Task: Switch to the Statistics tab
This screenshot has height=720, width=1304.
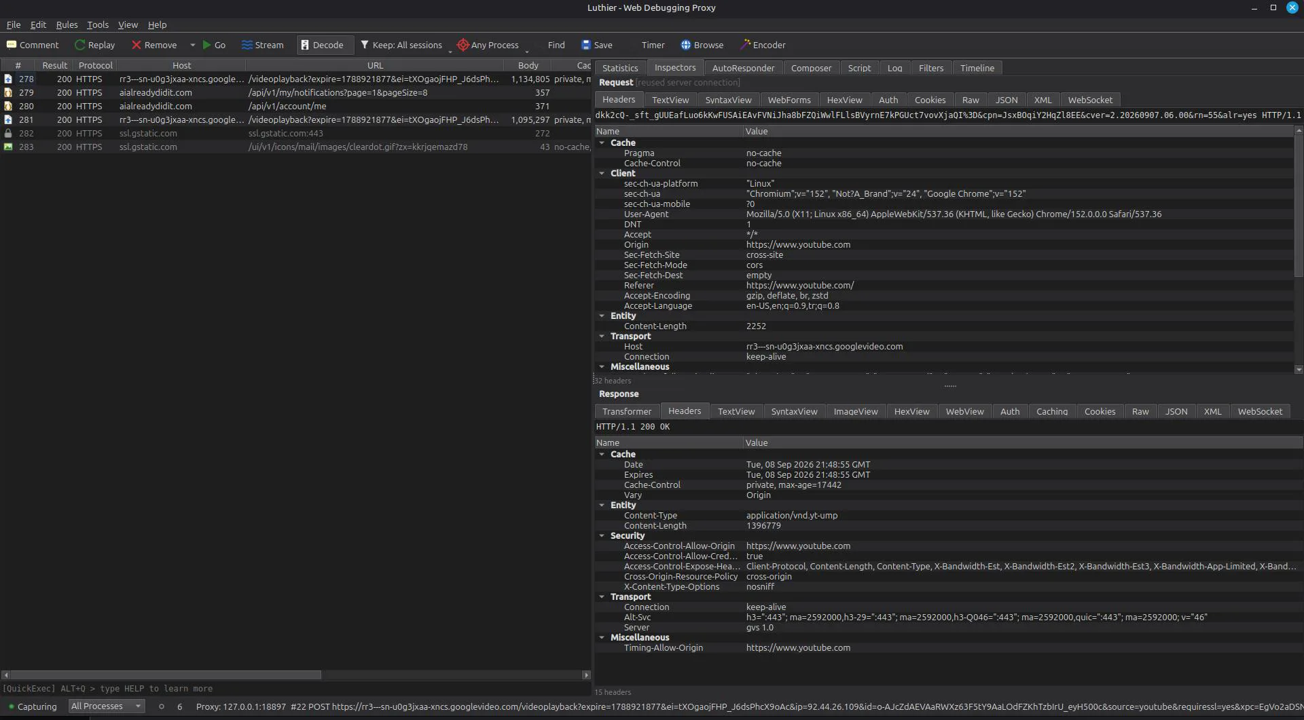Action: pyautogui.click(x=620, y=68)
